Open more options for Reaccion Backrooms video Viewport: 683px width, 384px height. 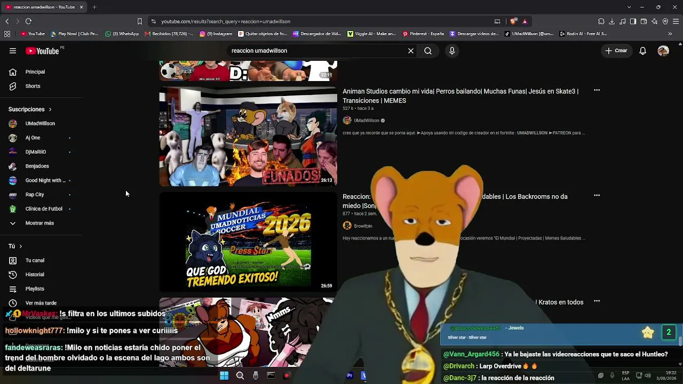point(597,195)
